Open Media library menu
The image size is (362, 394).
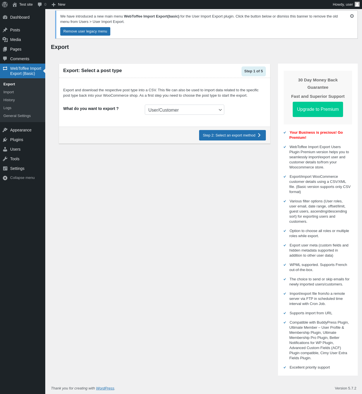coord(23,40)
